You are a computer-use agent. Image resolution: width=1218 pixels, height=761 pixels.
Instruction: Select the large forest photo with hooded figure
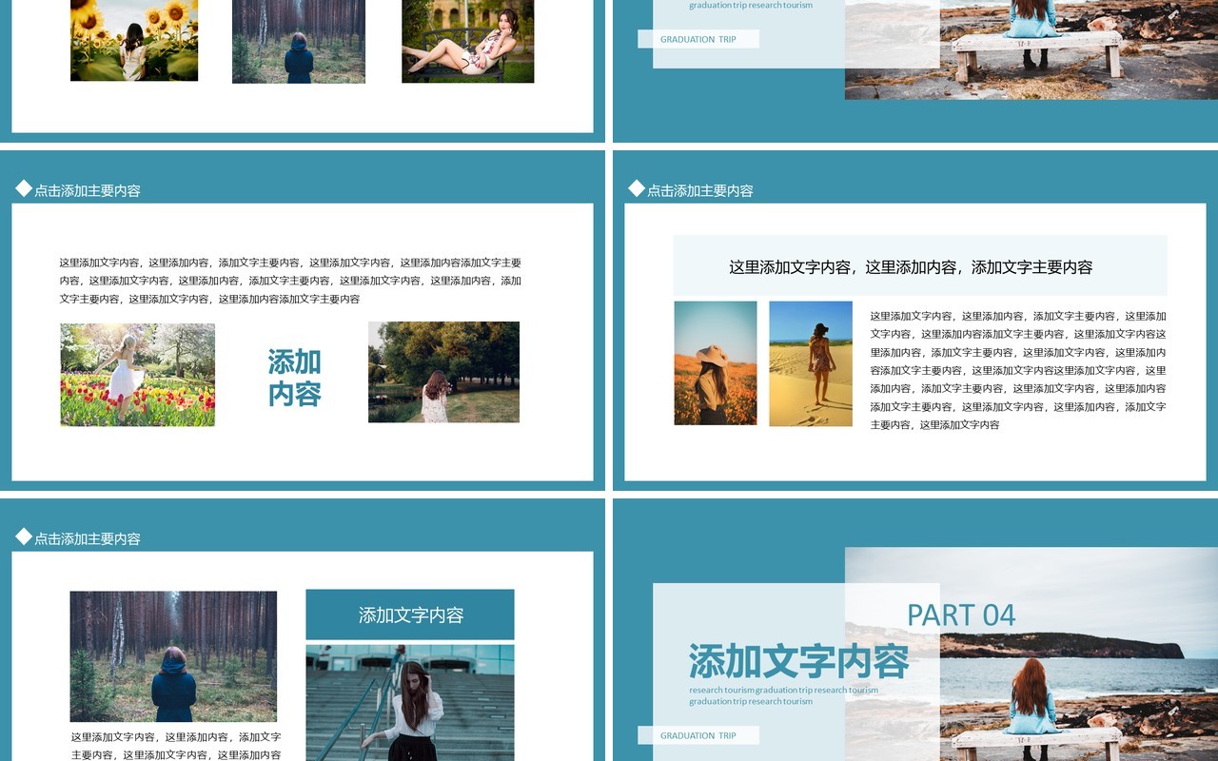click(x=173, y=656)
